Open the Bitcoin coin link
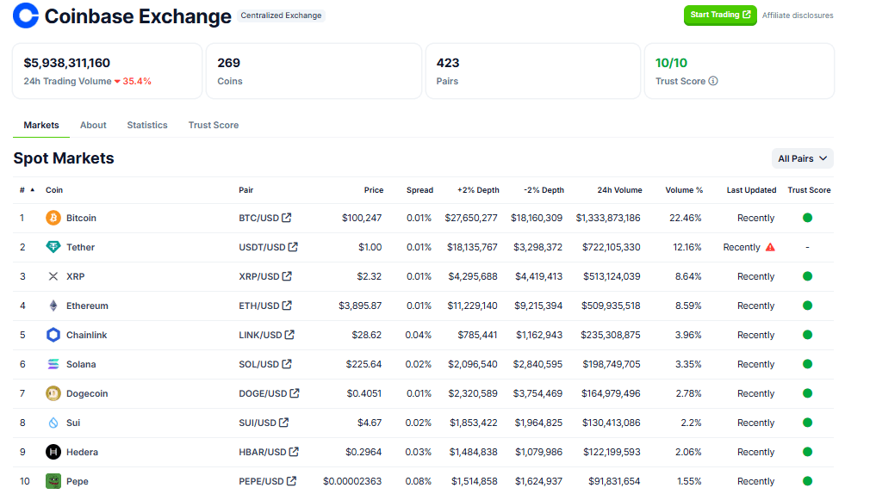 [81, 218]
